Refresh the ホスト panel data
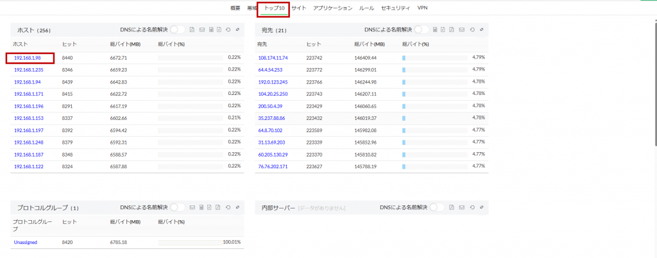The image size is (657, 258). click(x=228, y=30)
